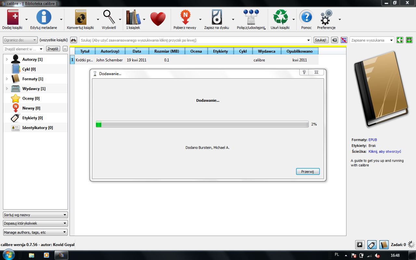Viewport: 416px width, 260px height.
Task: Open Dodaj książki dropdown arrow
Action: [x=26, y=19]
